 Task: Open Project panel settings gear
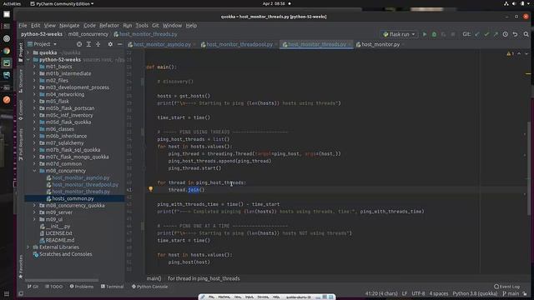(110, 44)
